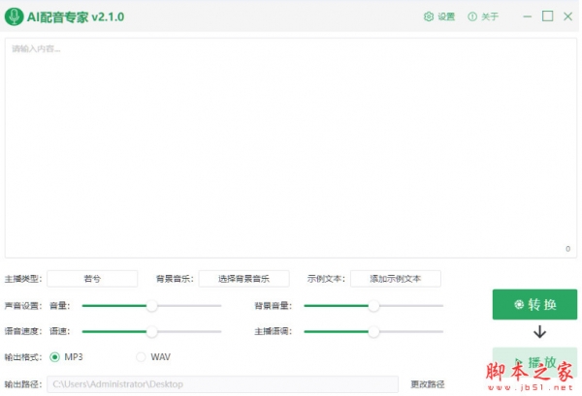Open the 主播类型 selector showing 若兮
The image size is (582, 396).
pos(92,279)
